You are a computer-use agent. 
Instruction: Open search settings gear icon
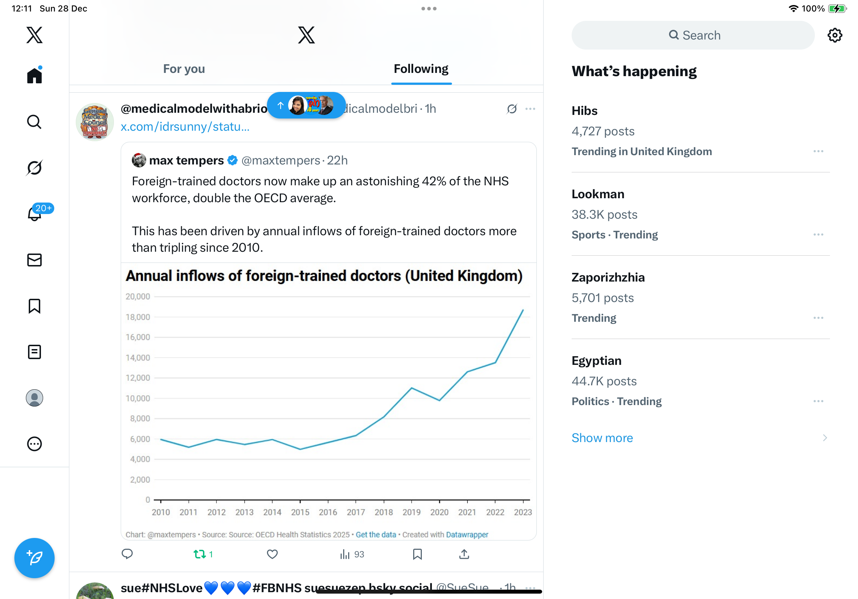pos(834,36)
